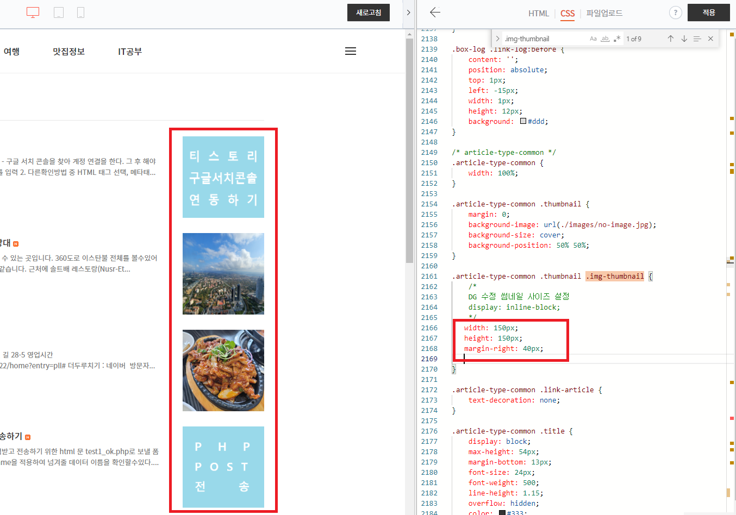Collapse preview panel with the chevron arrow

[x=408, y=12]
